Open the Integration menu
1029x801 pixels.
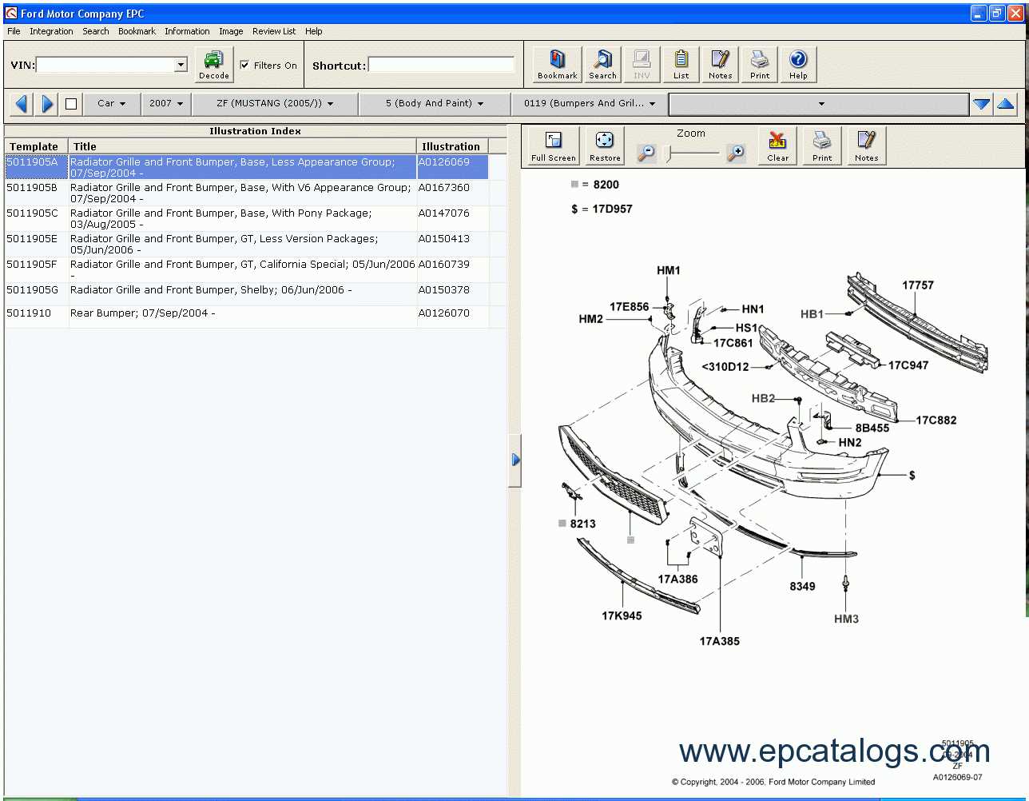51,31
